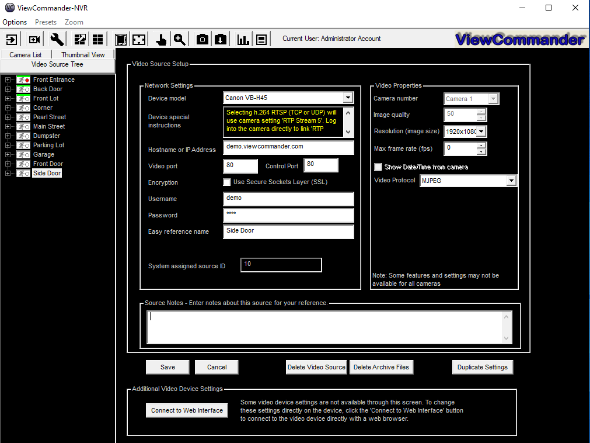590x443 pixels.
Task: Click the login/exit arrow toolbar icon
Action: pyautogui.click(x=11, y=39)
